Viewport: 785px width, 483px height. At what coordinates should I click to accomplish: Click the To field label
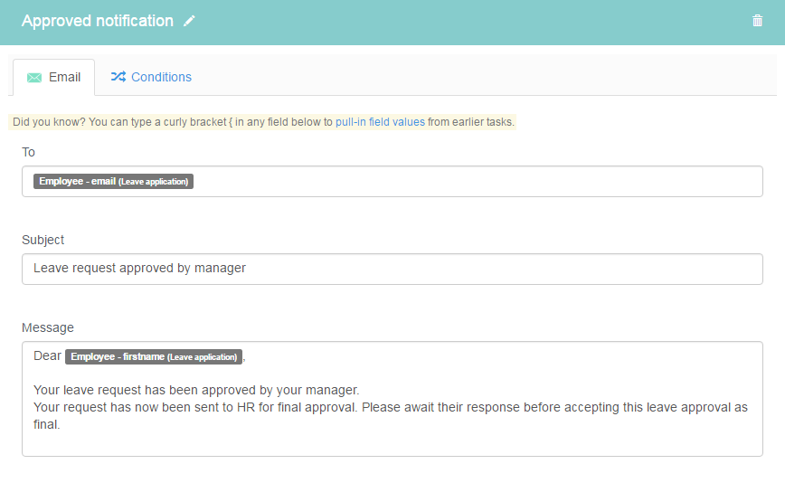tap(28, 152)
